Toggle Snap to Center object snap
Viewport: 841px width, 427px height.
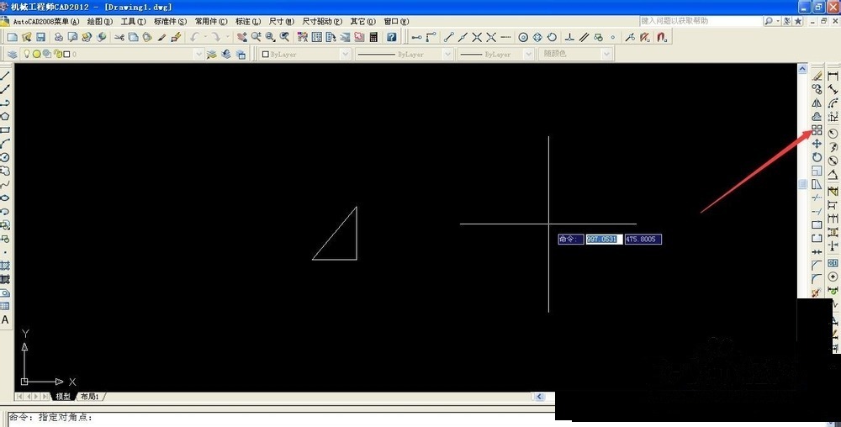pos(523,37)
